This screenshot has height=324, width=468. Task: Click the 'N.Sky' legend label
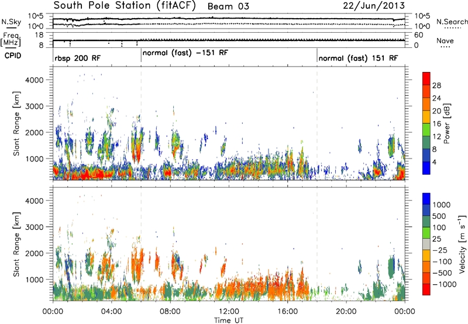[11, 22]
